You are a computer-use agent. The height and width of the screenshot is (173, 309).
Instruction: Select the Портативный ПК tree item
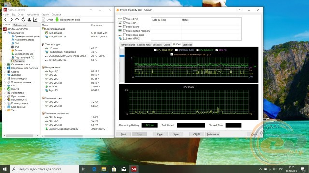coord(23,58)
